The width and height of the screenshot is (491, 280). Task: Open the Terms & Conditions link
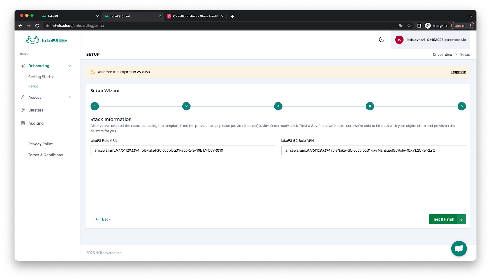(x=45, y=155)
